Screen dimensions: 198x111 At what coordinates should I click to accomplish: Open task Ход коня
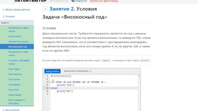click(14, 90)
